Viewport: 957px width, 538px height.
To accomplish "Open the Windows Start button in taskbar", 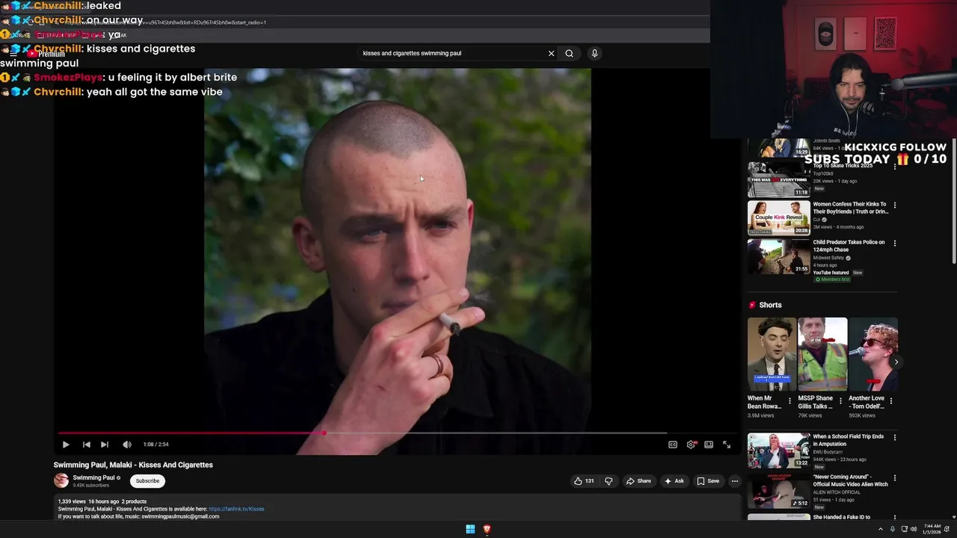I will 470,529.
